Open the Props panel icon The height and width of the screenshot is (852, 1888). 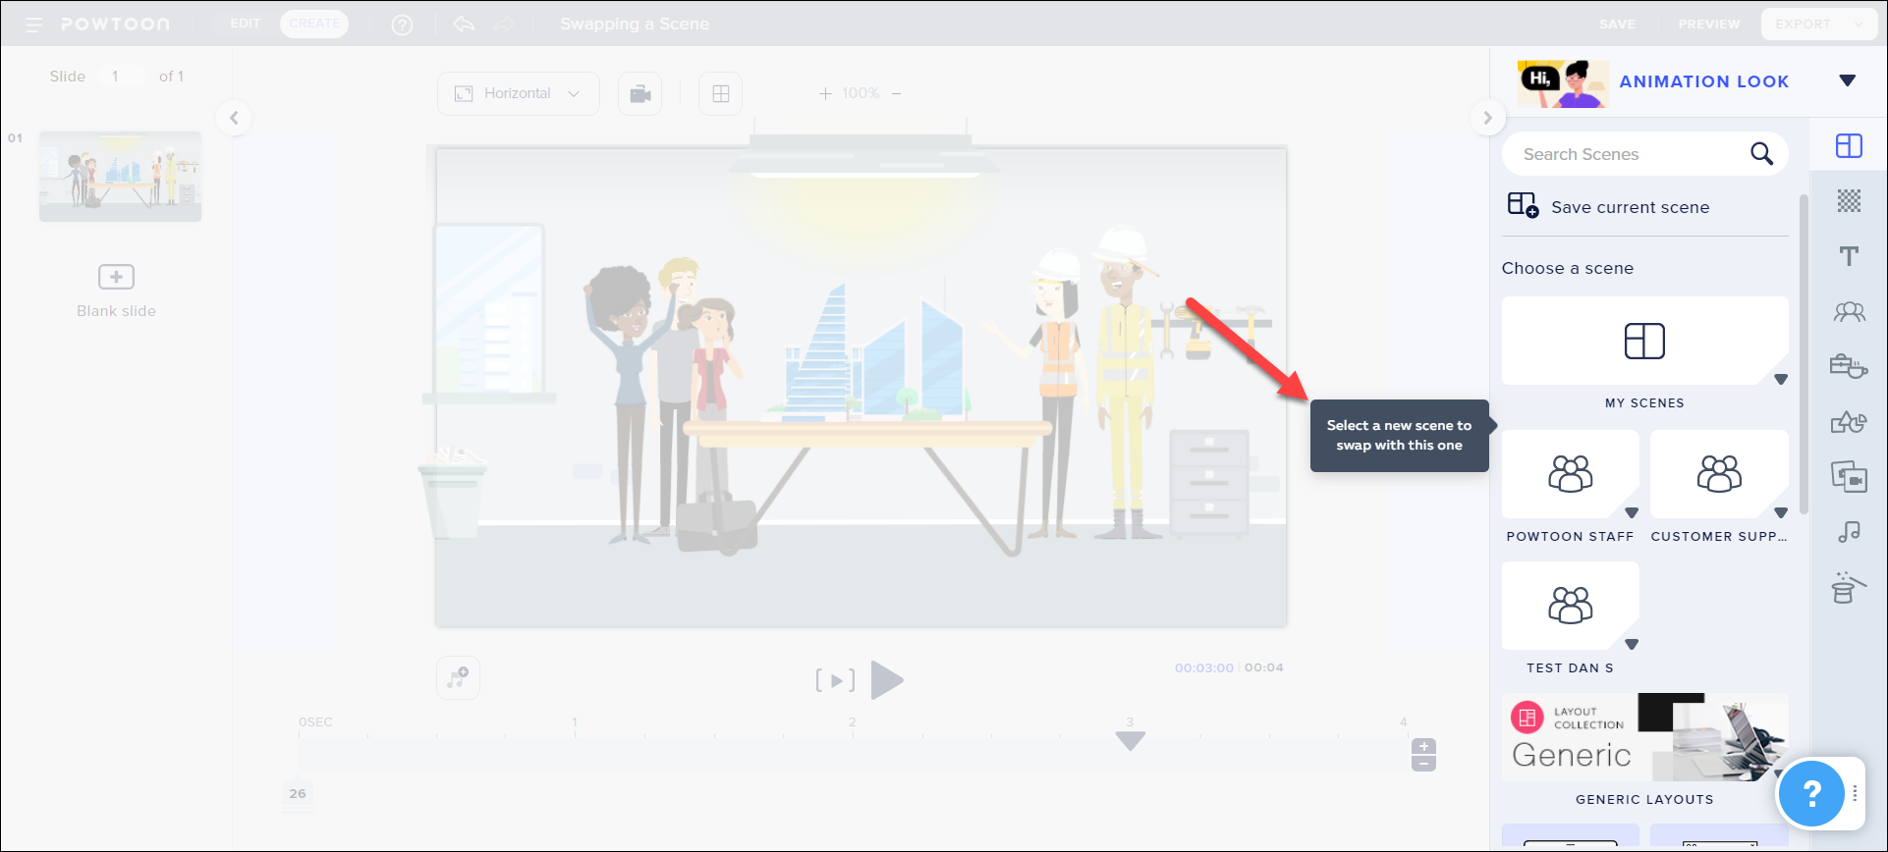pos(1849,367)
